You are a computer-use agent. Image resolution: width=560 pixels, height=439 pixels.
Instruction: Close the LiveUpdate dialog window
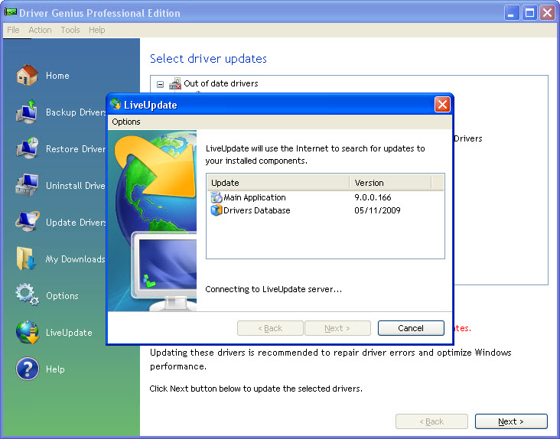point(441,105)
